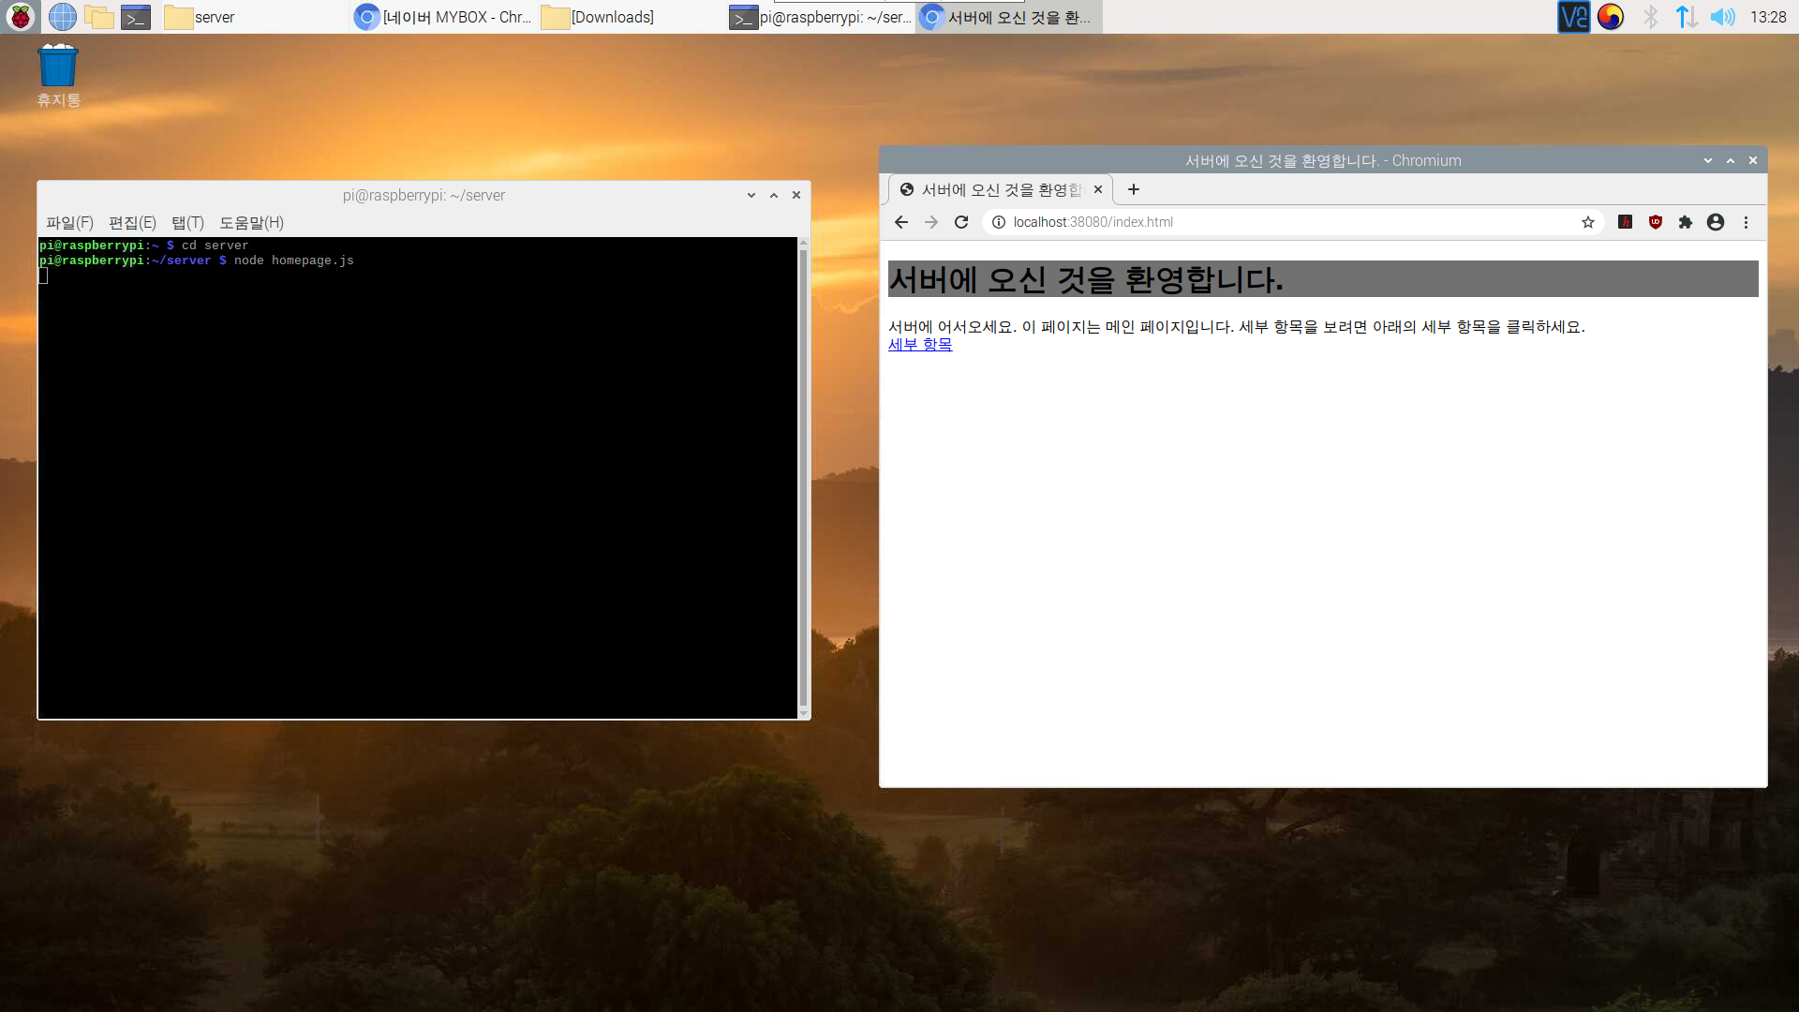The height and width of the screenshot is (1012, 1799).
Task: Bookmark this page with star icon
Action: [x=1587, y=222]
